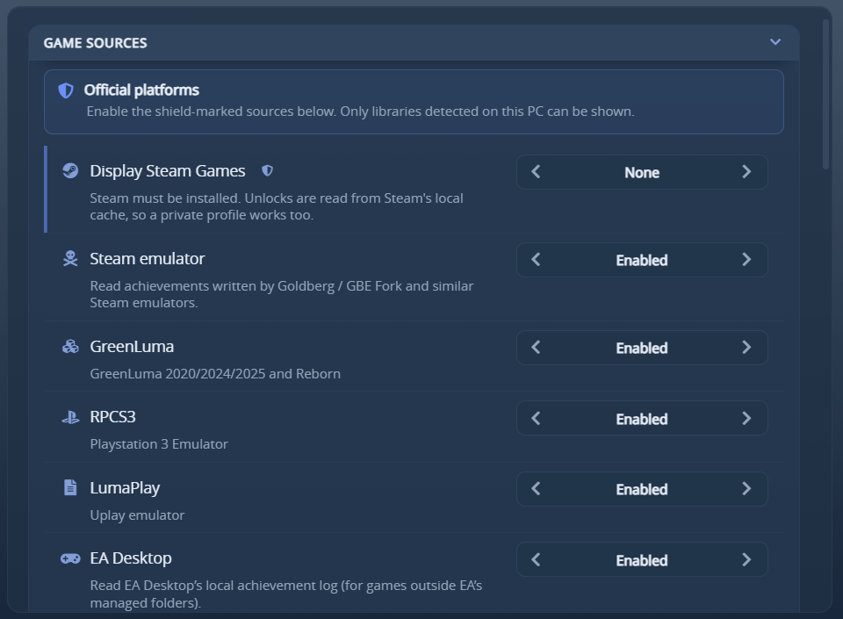Select the Display Steam Games label
This screenshot has height=619, width=843.
coord(168,171)
